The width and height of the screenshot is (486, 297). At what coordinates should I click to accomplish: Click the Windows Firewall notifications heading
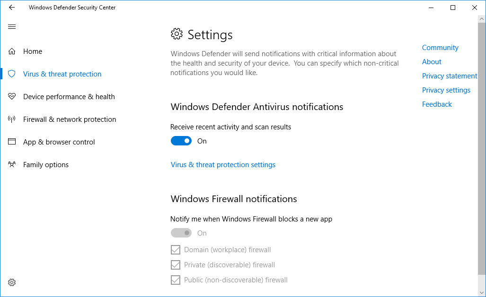click(x=234, y=199)
